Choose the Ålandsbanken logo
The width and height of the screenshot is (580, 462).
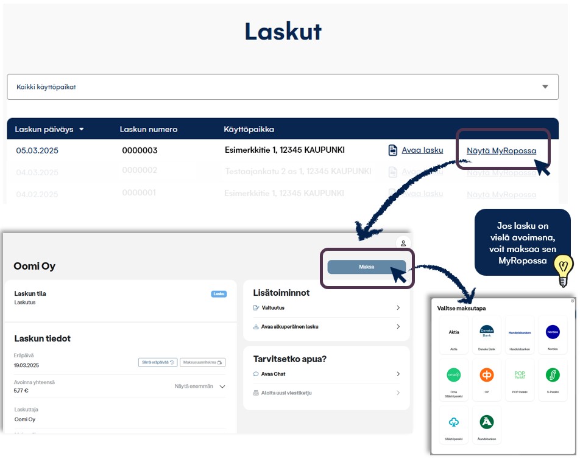[487, 422]
